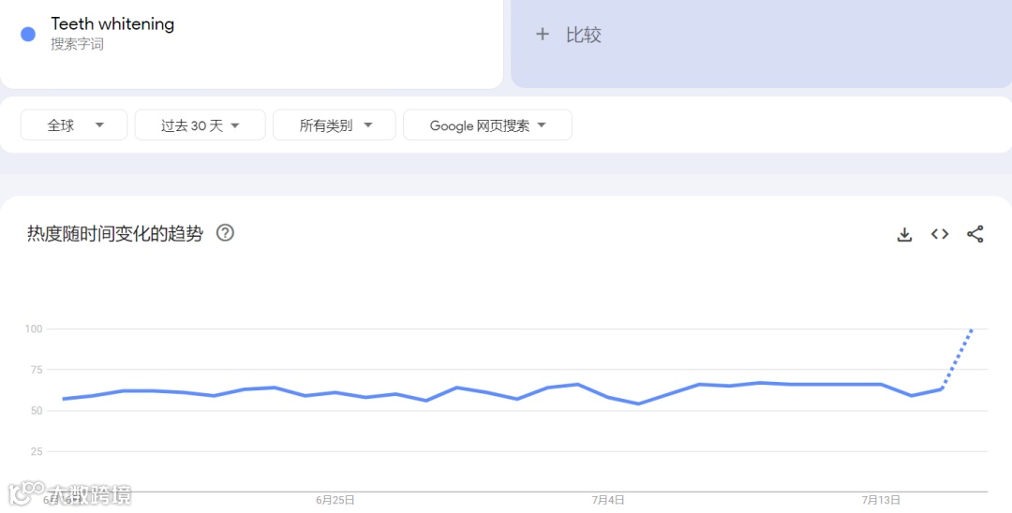
Task: Click the 比较 add comparison button
Action: click(762, 43)
